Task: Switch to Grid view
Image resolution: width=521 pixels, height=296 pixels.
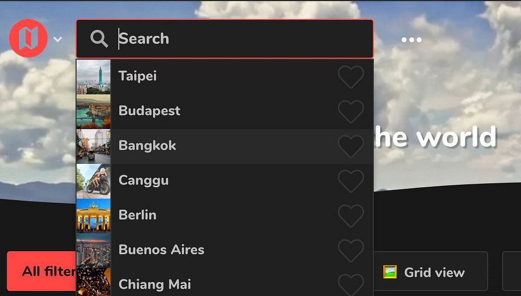Action: [431, 271]
